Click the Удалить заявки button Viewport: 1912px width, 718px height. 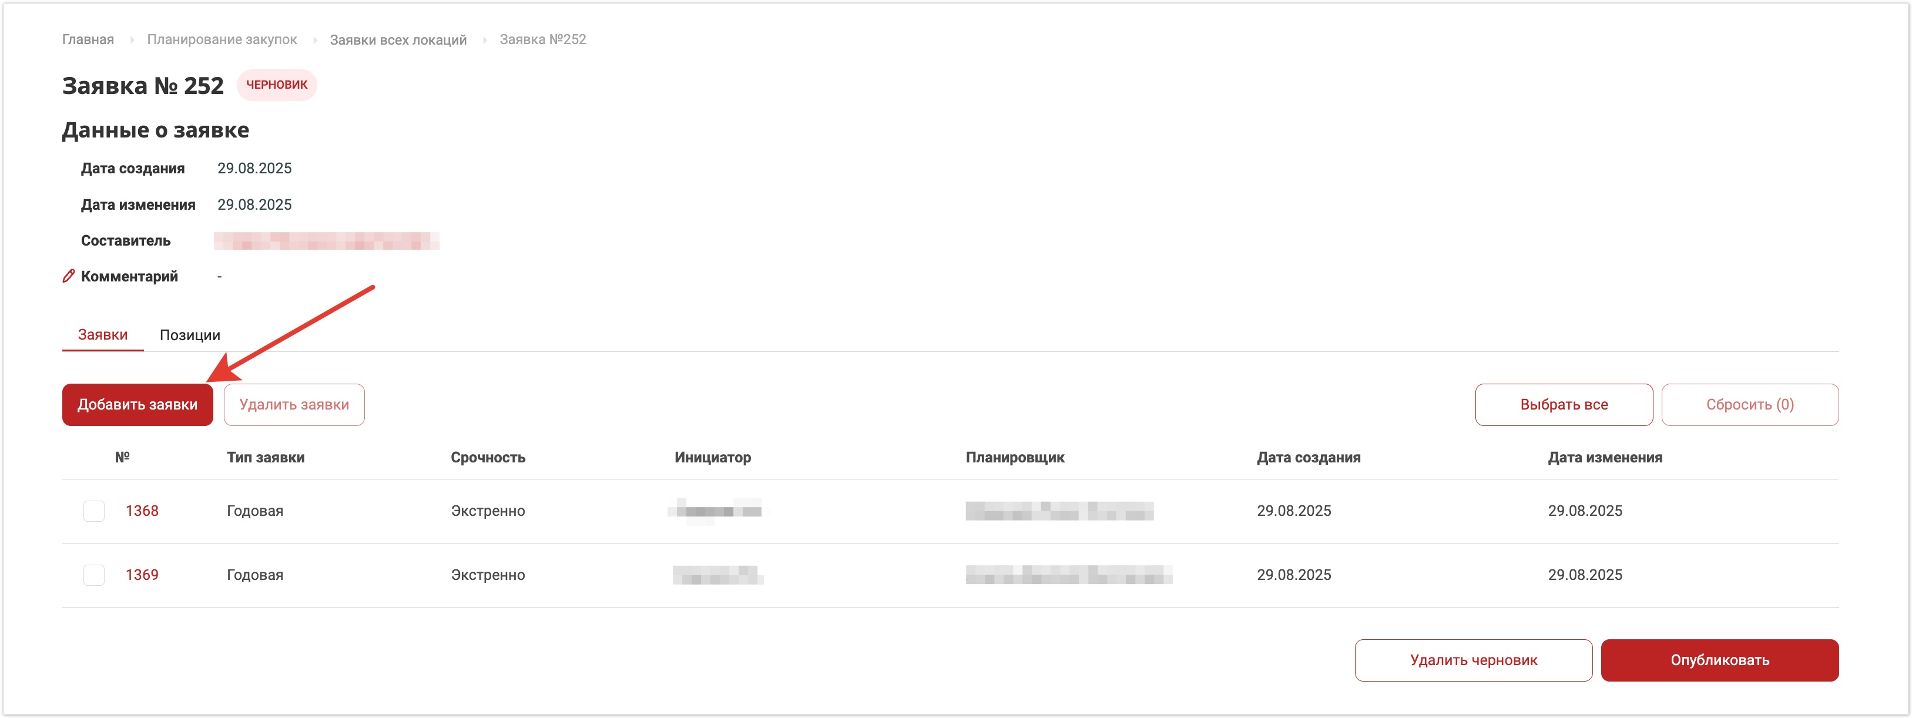click(294, 405)
